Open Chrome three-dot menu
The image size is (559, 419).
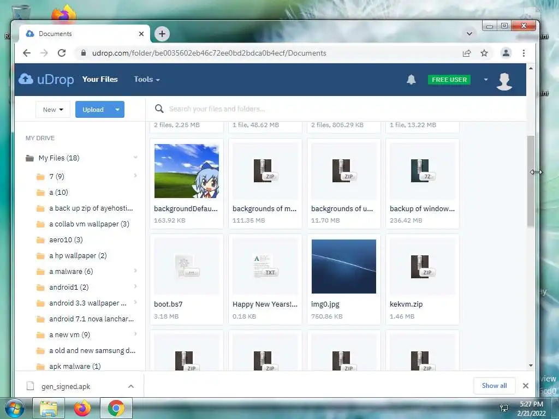click(524, 53)
